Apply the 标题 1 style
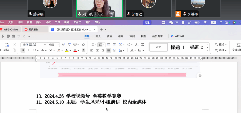Viewport: 241px width, 113px height. coord(177,47)
